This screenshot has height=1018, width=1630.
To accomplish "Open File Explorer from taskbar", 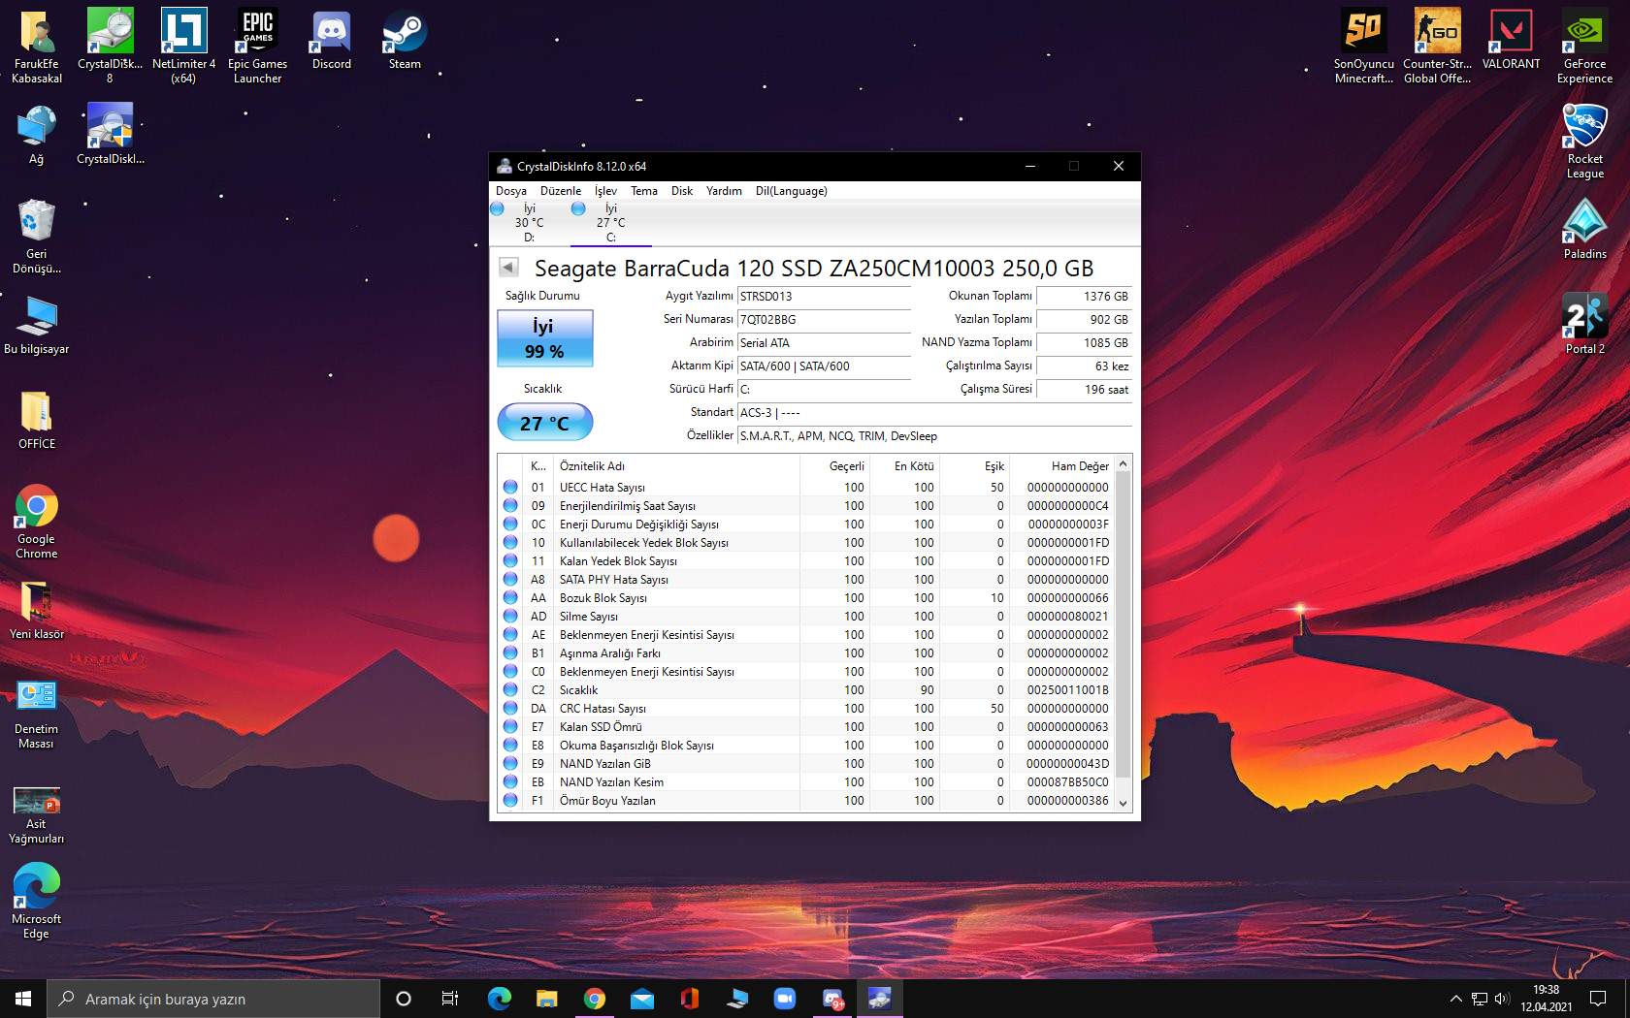I will coord(547,999).
